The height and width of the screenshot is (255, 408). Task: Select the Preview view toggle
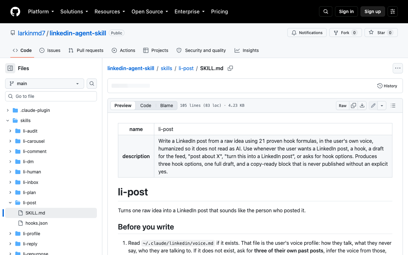[123, 106]
